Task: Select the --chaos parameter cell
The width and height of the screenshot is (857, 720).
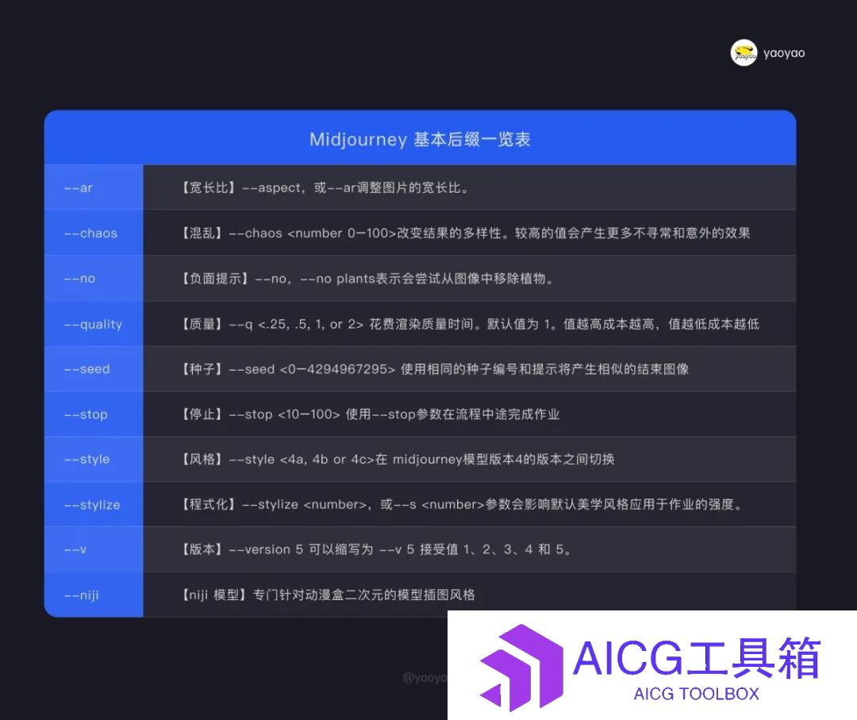Action: point(94,233)
